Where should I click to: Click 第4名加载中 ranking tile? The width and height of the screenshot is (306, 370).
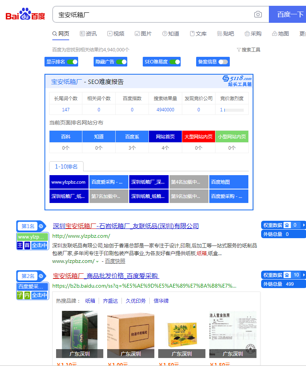pos(189,182)
